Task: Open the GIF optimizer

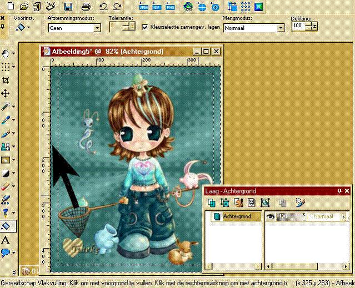Action: [x=157, y=6]
